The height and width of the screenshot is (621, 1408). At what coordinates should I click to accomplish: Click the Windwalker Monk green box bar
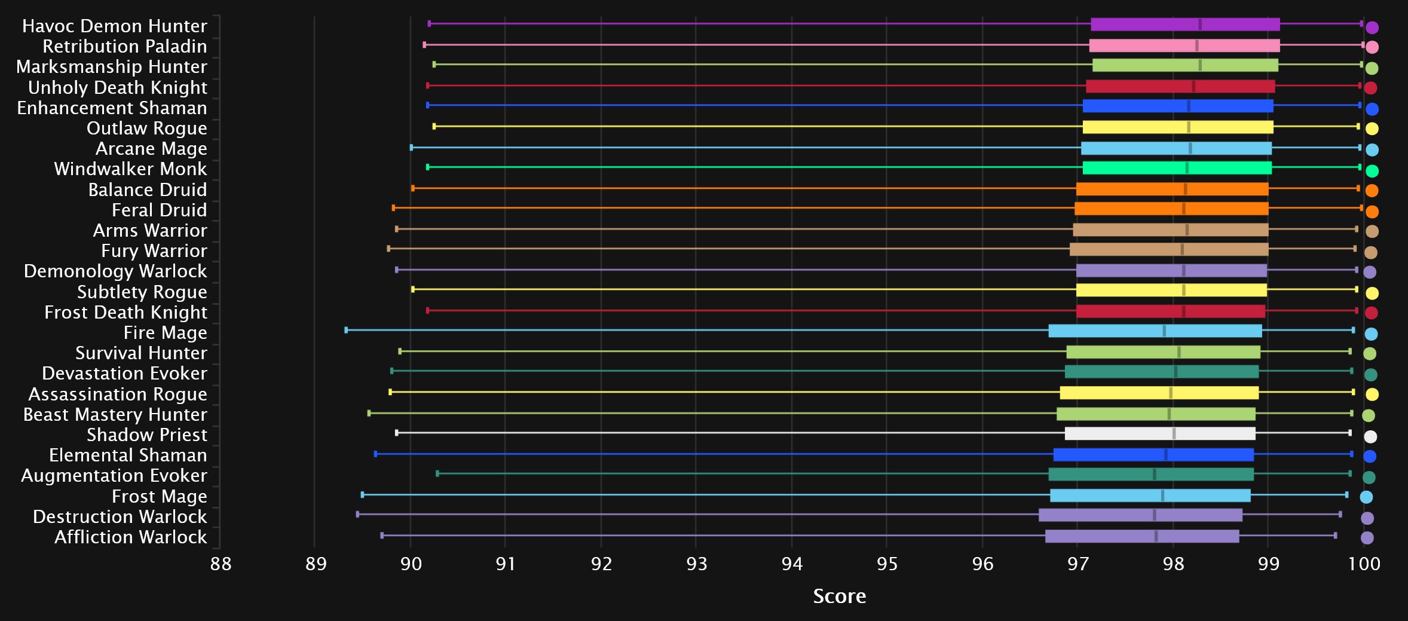pos(1177,168)
